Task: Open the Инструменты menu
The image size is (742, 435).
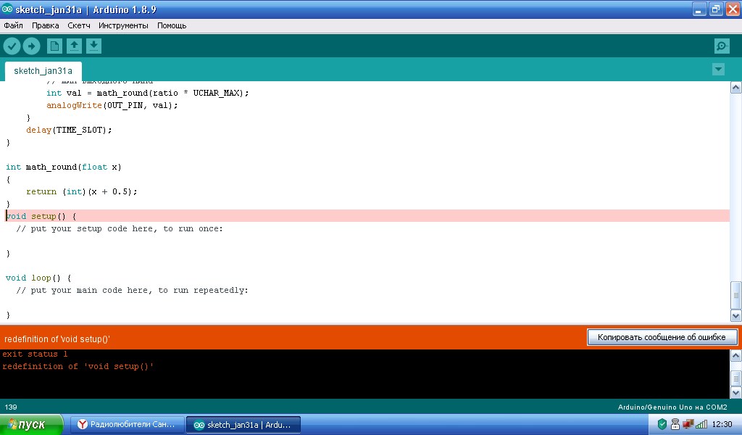Action: point(123,25)
